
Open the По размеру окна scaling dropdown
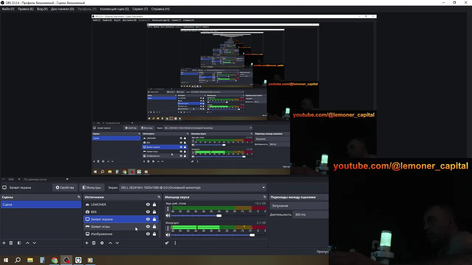(47, 179)
